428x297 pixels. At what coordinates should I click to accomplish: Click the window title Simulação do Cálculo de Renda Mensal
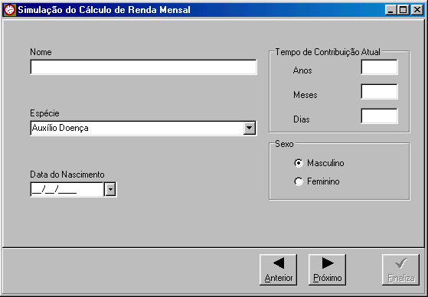(x=104, y=10)
